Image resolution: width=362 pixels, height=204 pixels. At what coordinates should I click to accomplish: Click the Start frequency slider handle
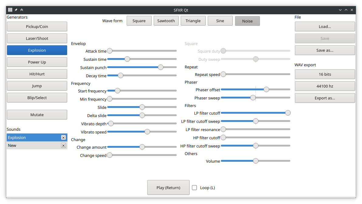(x=118, y=91)
